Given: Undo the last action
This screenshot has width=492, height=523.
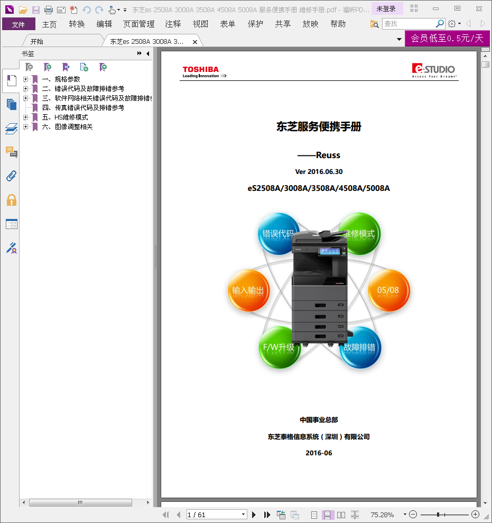Looking at the screenshot, I should (87, 10).
